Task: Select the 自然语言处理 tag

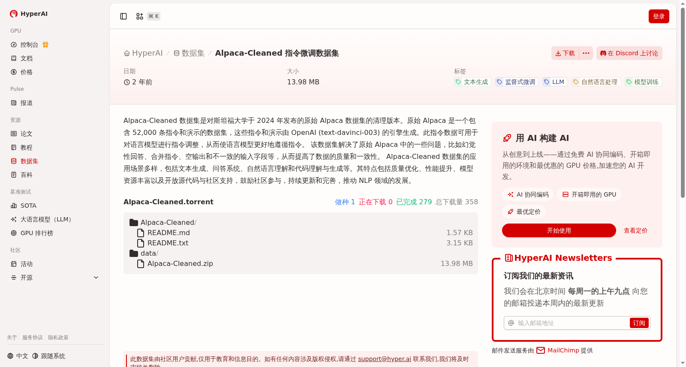Action: [596, 82]
